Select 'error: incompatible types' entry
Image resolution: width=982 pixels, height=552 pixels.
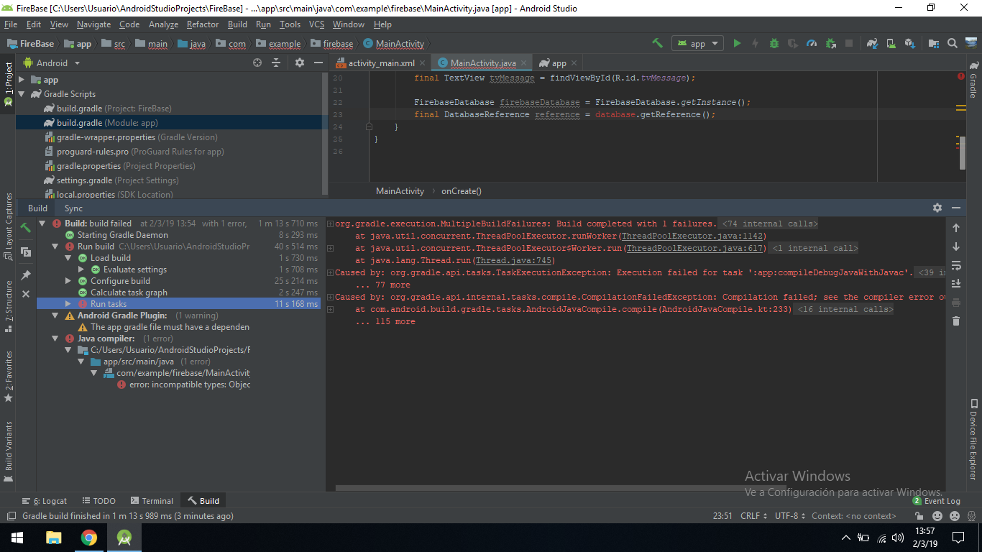tap(184, 385)
